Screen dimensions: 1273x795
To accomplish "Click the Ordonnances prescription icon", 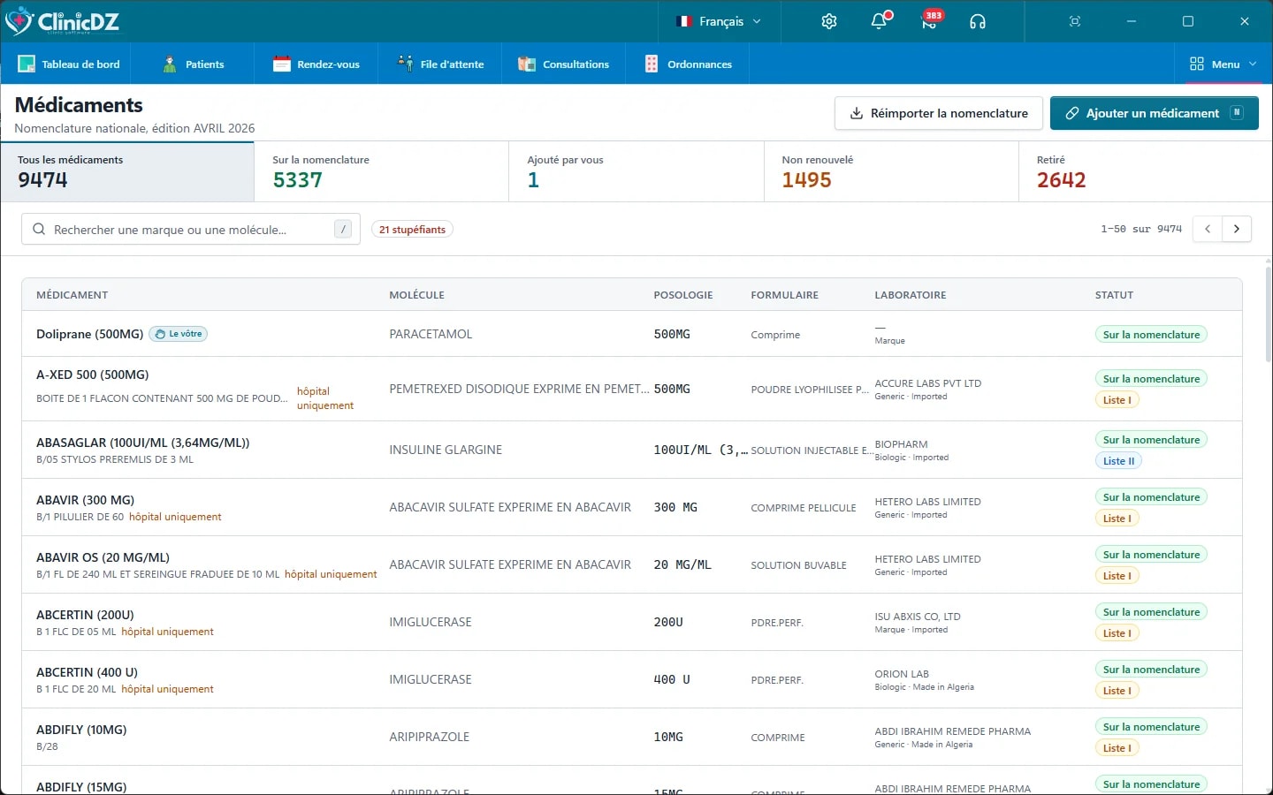I will 652,64.
